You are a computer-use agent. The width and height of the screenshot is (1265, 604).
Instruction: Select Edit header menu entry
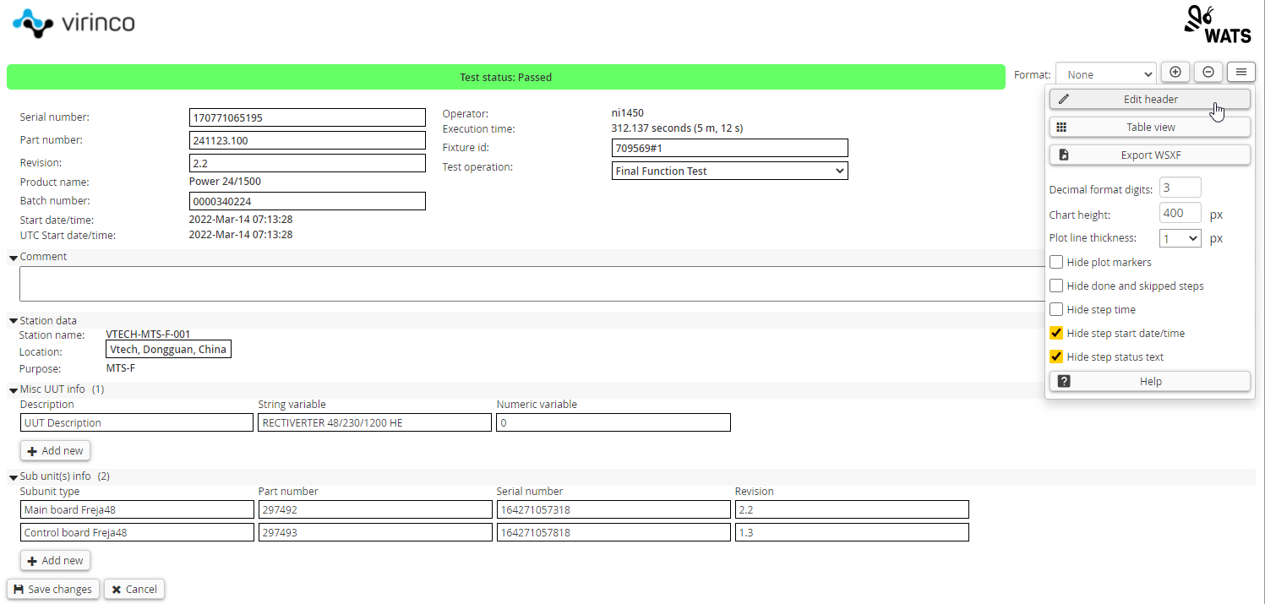click(x=1149, y=99)
